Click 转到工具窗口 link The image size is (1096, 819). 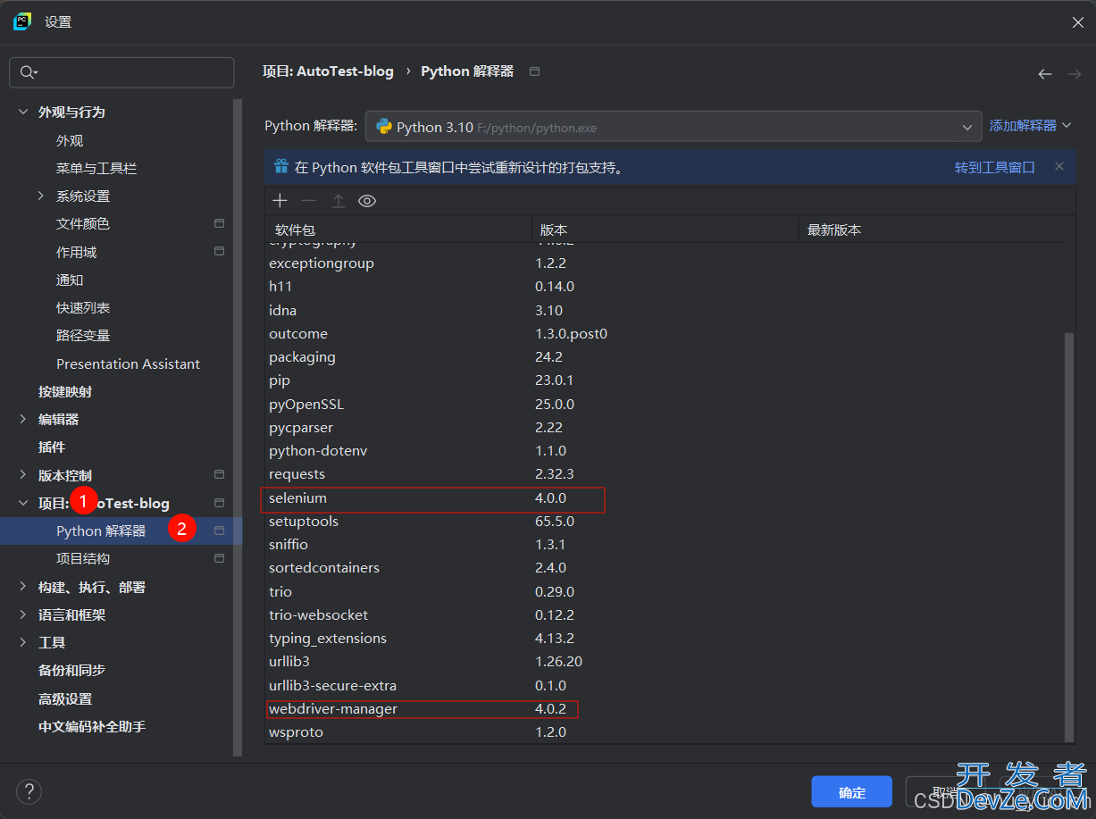click(x=994, y=167)
